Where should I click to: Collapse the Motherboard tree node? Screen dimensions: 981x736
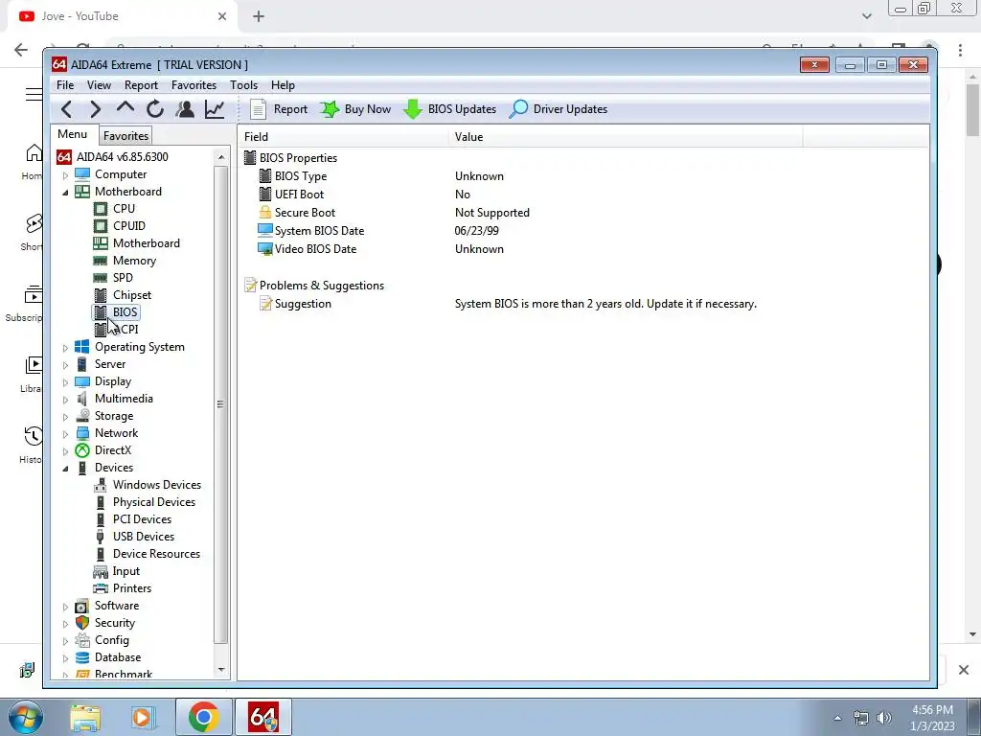point(65,192)
